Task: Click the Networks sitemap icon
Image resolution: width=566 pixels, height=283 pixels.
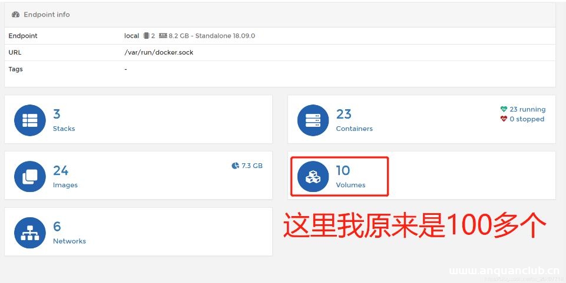Action: [30, 233]
